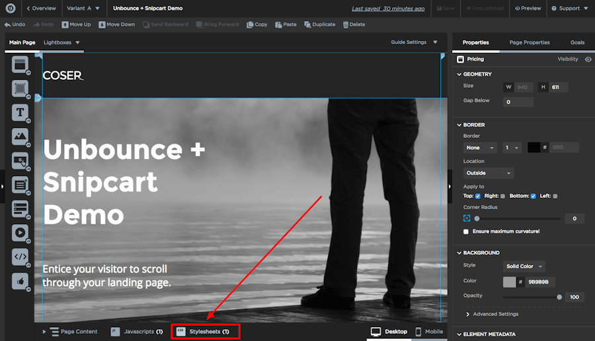Open the Stylesheets manager
The width and height of the screenshot is (595, 341).
click(x=206, y=332)
